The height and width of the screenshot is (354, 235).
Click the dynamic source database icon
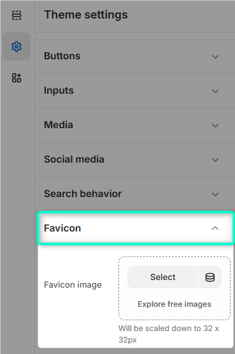tap(210, 277)
